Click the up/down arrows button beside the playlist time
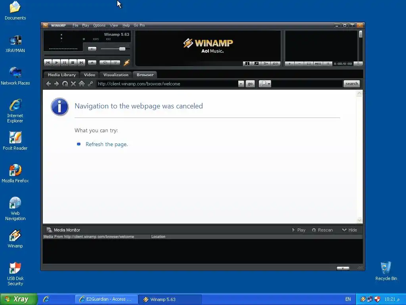 [358, 64]
